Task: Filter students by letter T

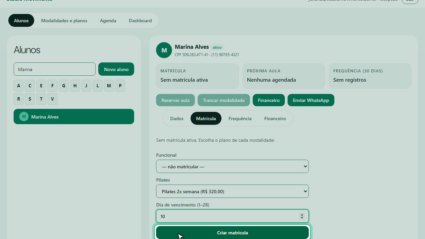Action: tap(41, 99)
